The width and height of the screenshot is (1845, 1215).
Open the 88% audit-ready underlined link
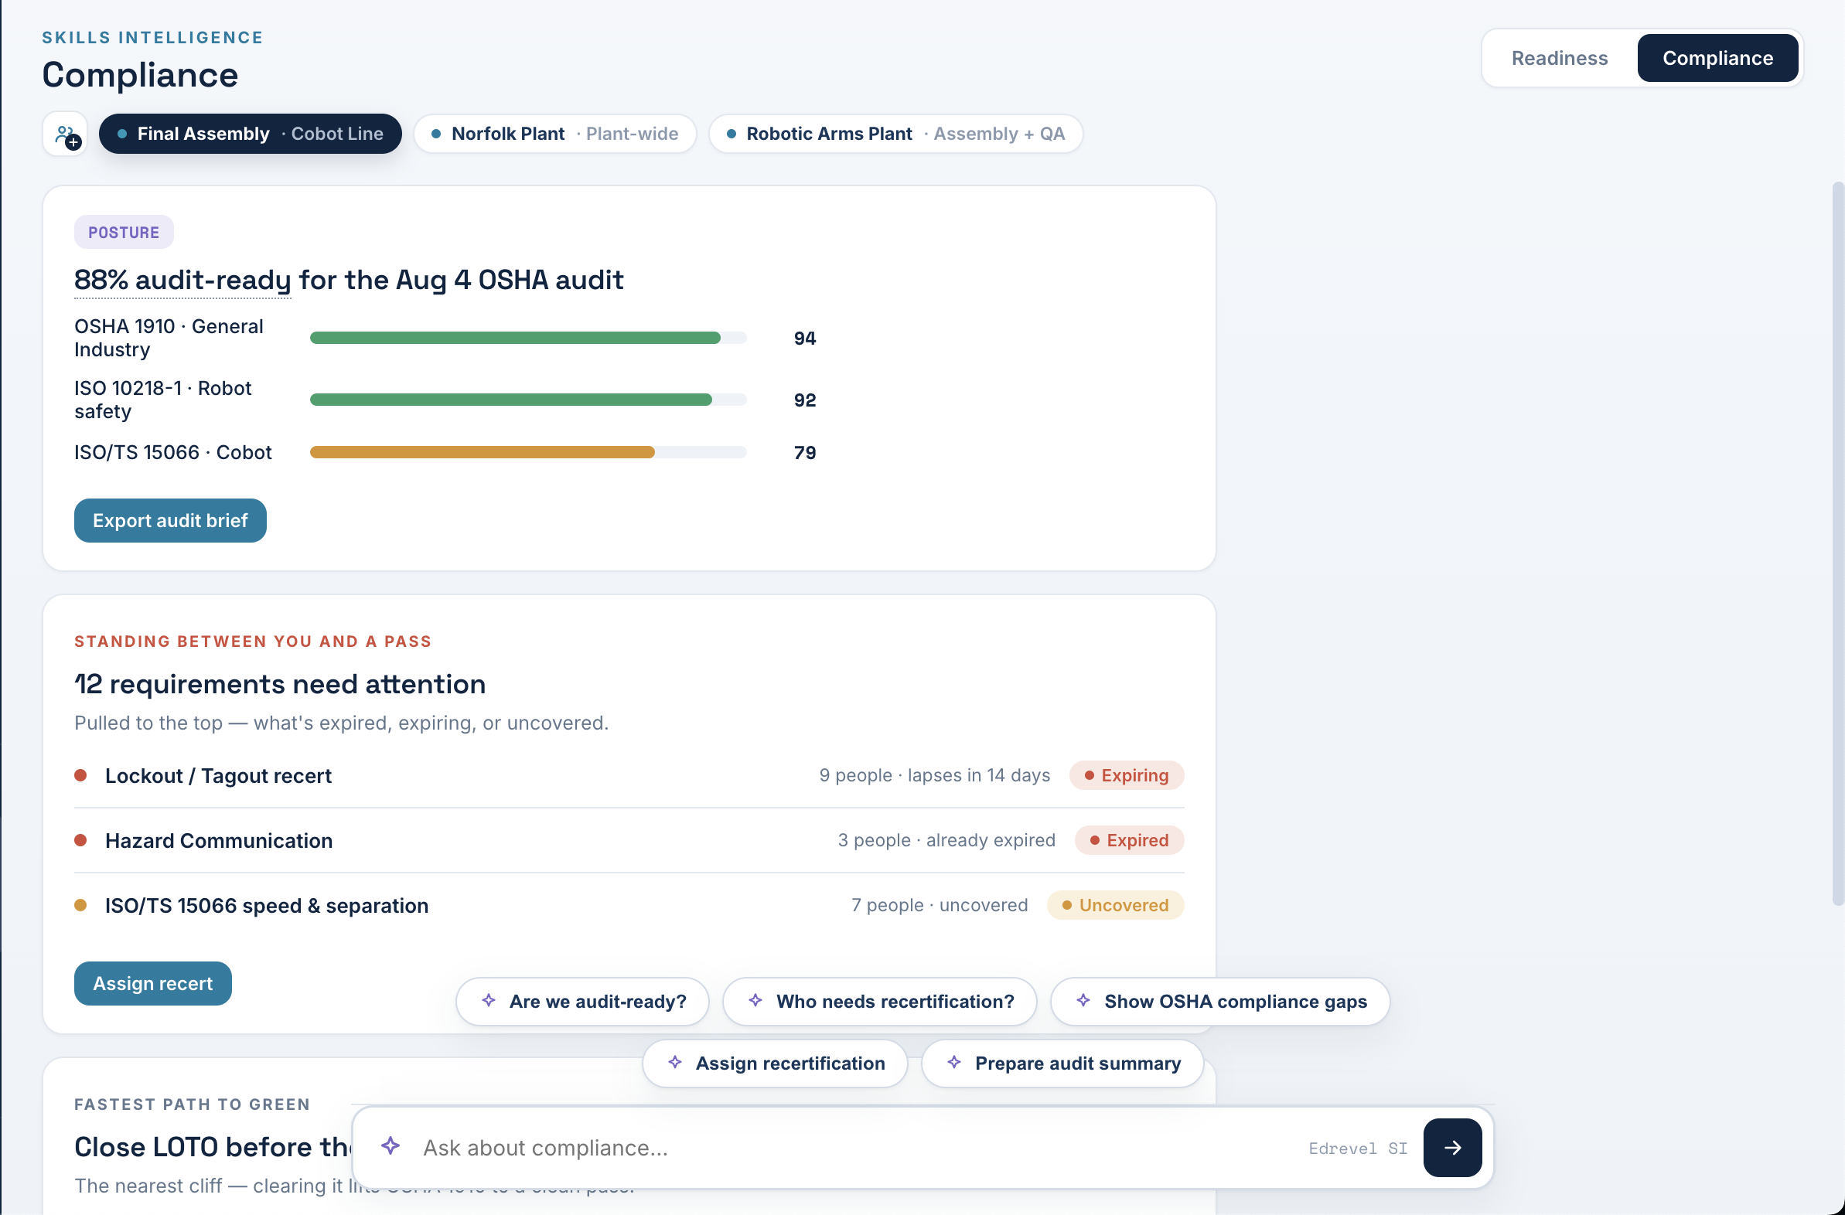coord(182,281)
